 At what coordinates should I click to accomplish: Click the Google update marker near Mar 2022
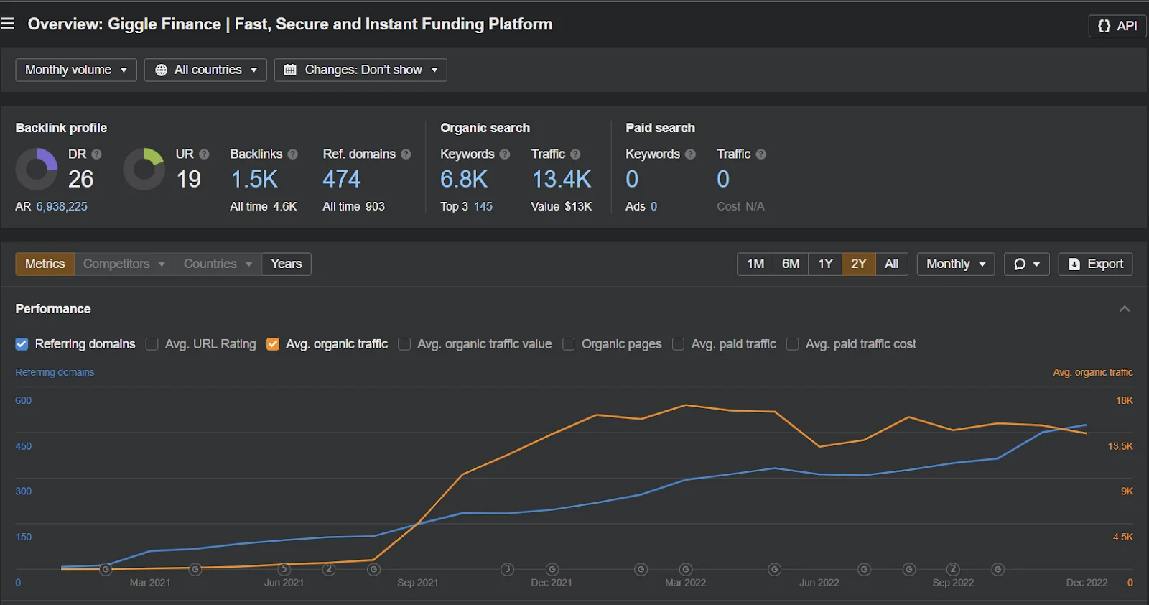click(x=686, y=569)
